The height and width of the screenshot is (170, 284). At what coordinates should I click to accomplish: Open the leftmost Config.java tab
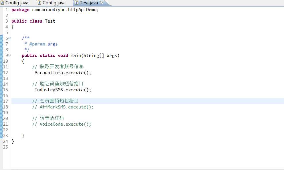pos(17,3)
